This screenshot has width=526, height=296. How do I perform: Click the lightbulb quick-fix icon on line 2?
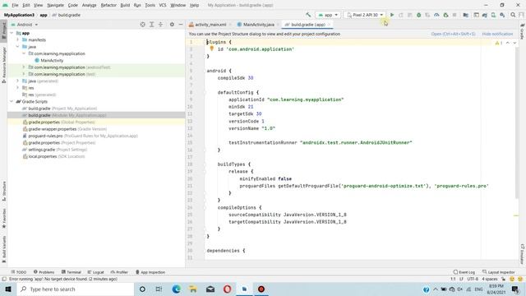pos(212,49)
